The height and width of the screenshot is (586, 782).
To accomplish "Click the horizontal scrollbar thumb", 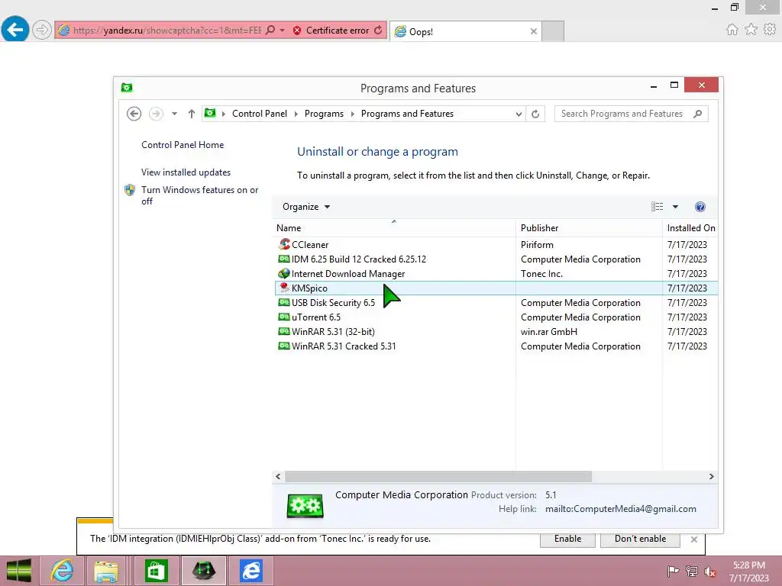I will coord(438,476).
